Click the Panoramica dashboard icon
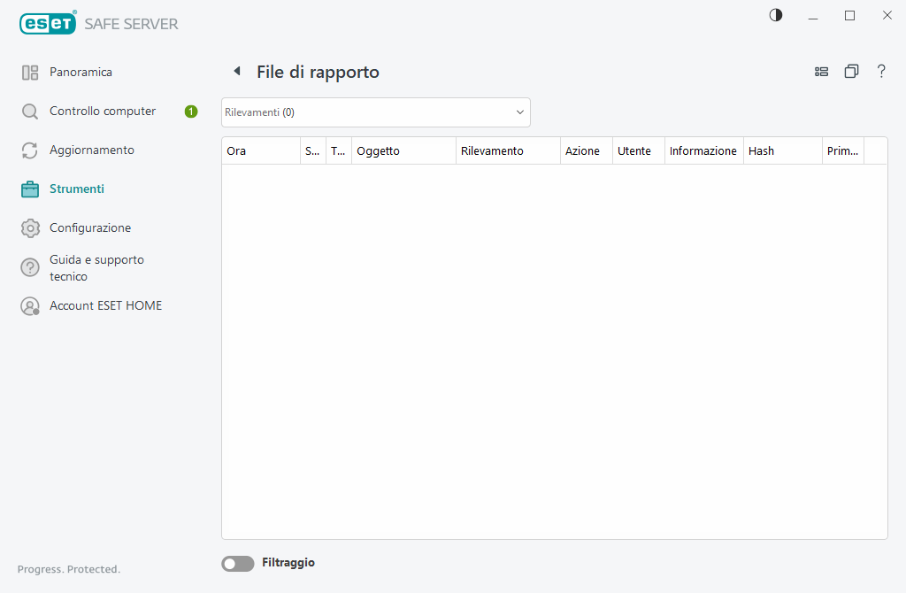This screenshot has height=593, width=906. [x=30, y=73]
